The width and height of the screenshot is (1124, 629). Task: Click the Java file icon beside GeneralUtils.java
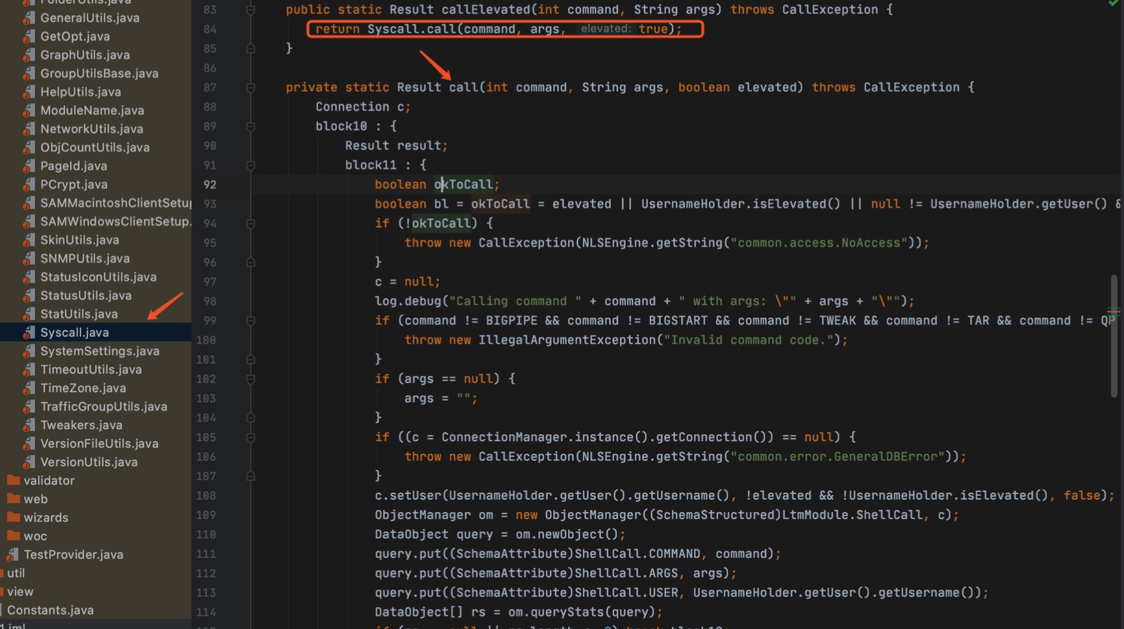click(x=28, y=18)
